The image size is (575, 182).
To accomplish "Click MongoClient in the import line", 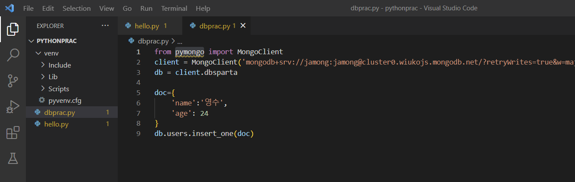I will coord(260,52).
